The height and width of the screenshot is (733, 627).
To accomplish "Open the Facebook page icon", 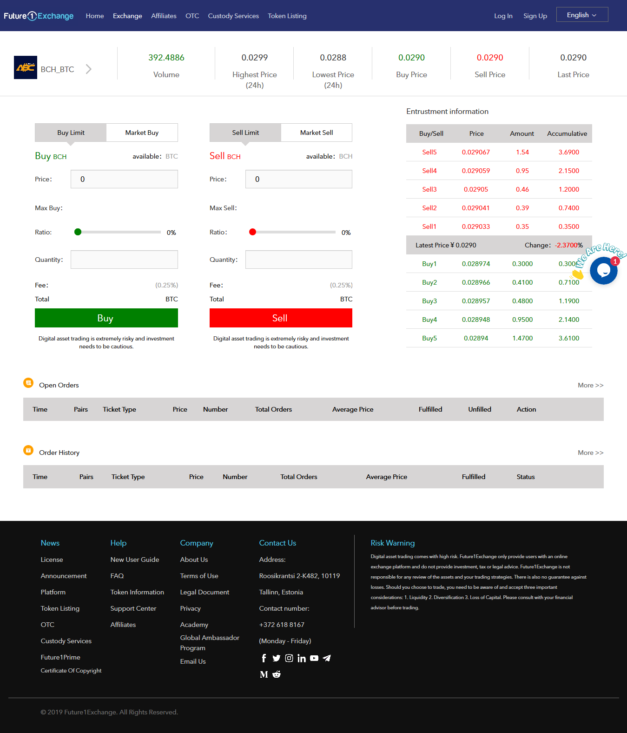I will click(264, 658).
